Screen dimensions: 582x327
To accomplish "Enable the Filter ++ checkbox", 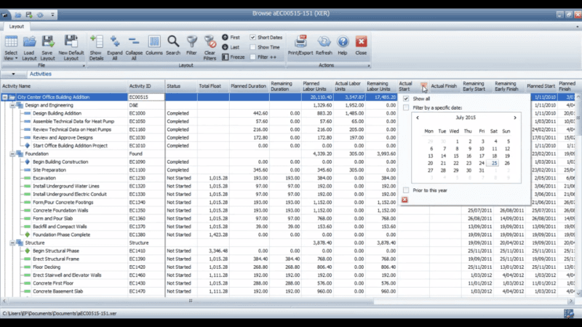I will 252,57.
